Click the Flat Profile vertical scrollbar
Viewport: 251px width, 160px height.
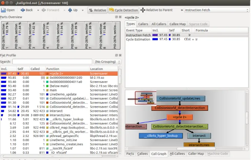coord(120,110)
